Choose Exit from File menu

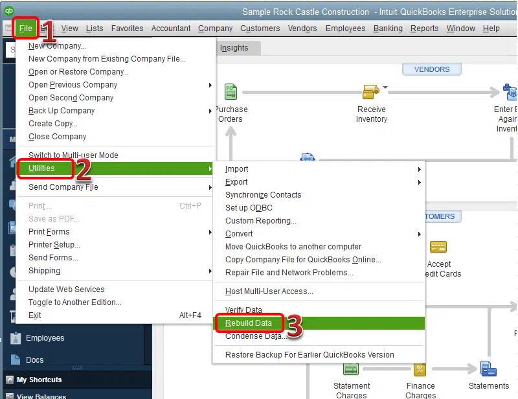click(115, 315)
